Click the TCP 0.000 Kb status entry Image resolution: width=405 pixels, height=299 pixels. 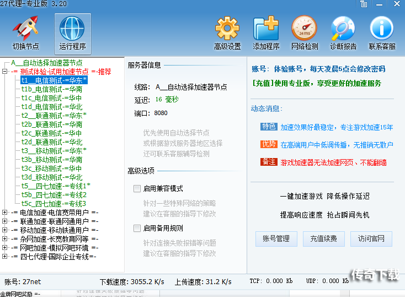coord(271,281)
